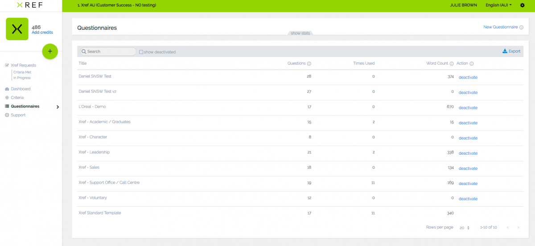Open settings via the gear icon

[x=522, y=5]
